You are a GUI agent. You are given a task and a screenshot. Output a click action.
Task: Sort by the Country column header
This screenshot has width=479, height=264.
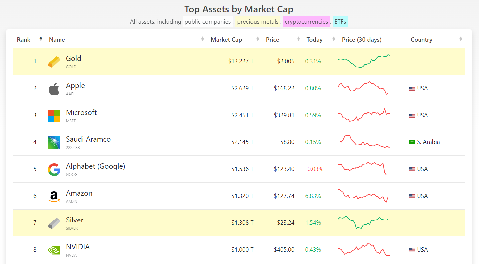[421, 40]
